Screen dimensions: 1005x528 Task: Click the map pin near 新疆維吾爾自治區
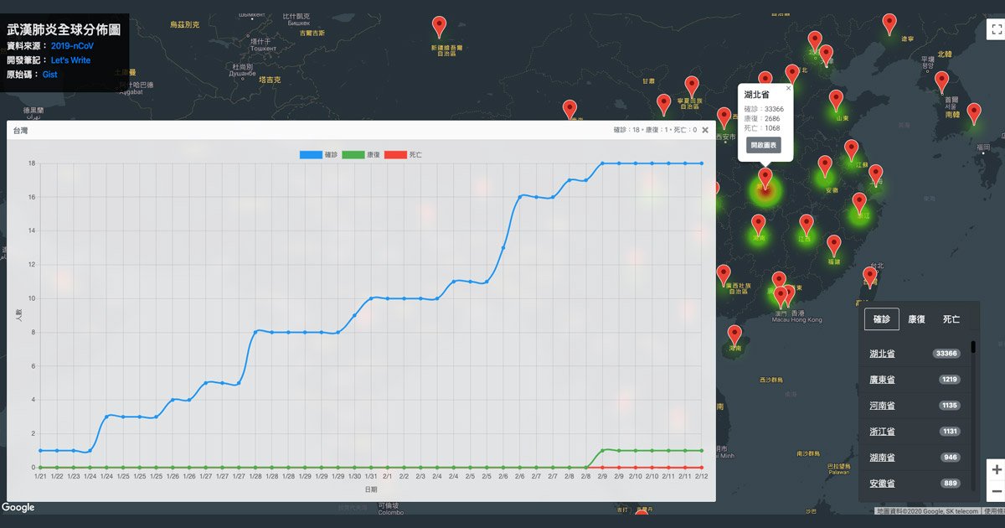tap(440, 27)
